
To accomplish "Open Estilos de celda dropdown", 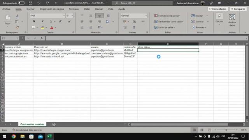I will pyautogui.click(x=164, y=28).
